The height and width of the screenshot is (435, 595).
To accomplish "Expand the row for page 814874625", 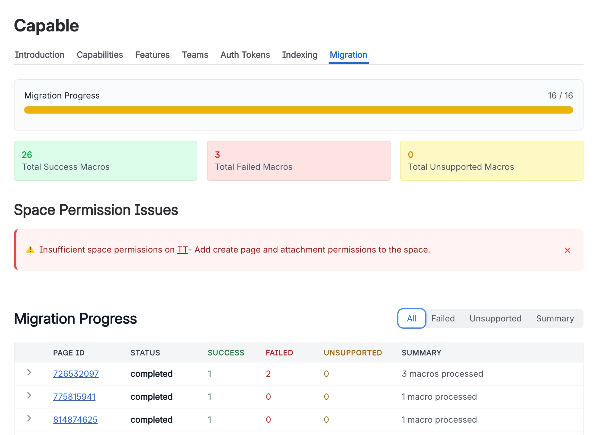I will click(x=29, y=419).
